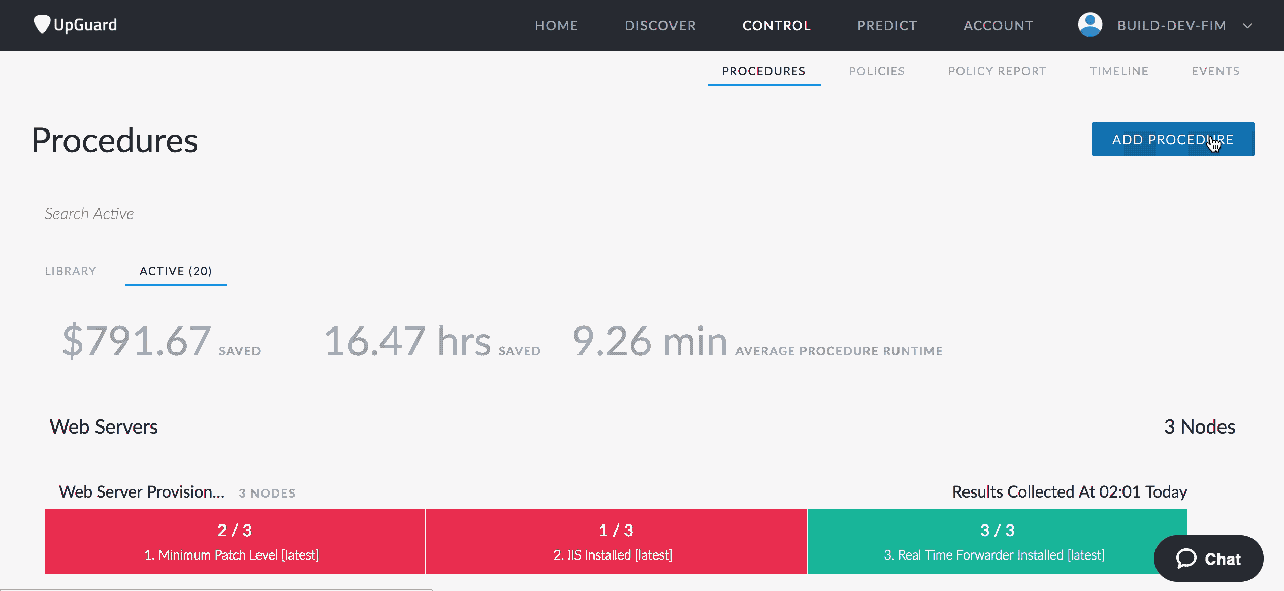Click the chat speech bubble icon
The height and width of the screenshot is (591, 1284).
1186,559
